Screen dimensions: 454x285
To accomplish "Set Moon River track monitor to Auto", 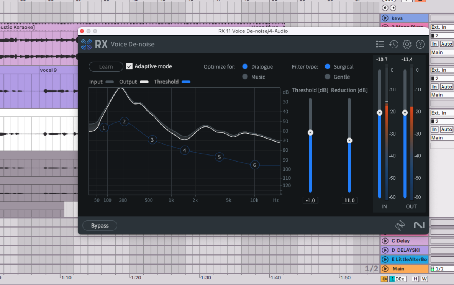I will 446,44.
